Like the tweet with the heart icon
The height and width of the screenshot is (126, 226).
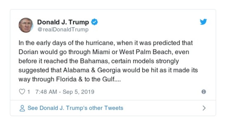[22, 92]
